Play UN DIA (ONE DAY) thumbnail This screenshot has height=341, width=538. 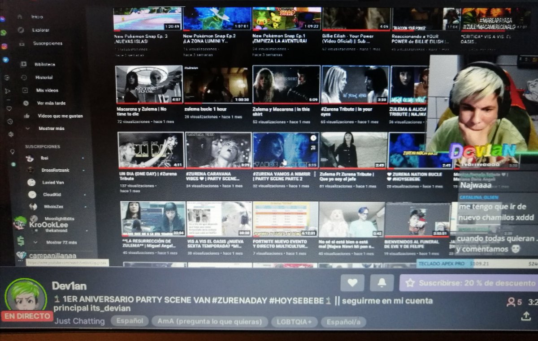click(x=151, y=150)
